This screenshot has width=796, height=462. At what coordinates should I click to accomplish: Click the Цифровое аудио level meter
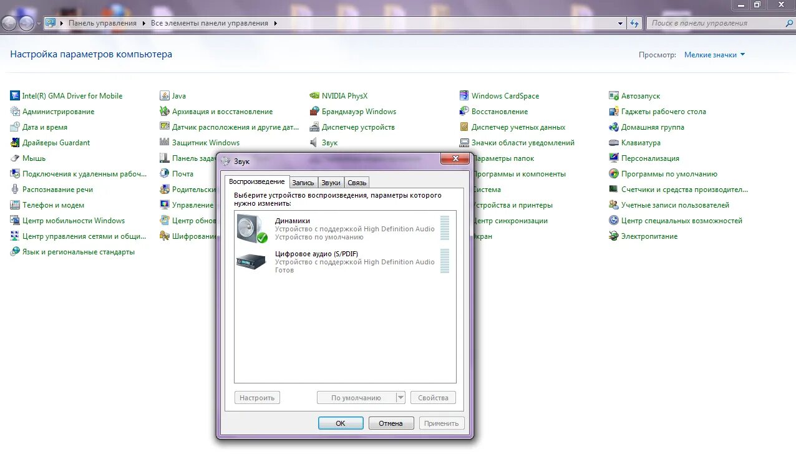[x=444, y=261]
